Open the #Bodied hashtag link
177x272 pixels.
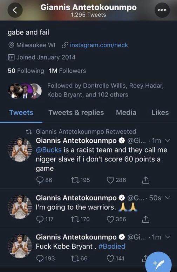tap(112, 246)
